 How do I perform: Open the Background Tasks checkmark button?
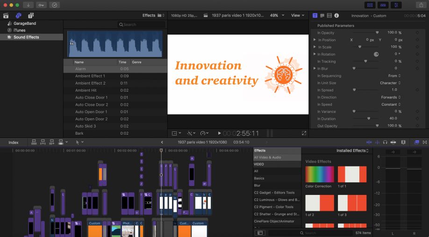coord(54,5)
